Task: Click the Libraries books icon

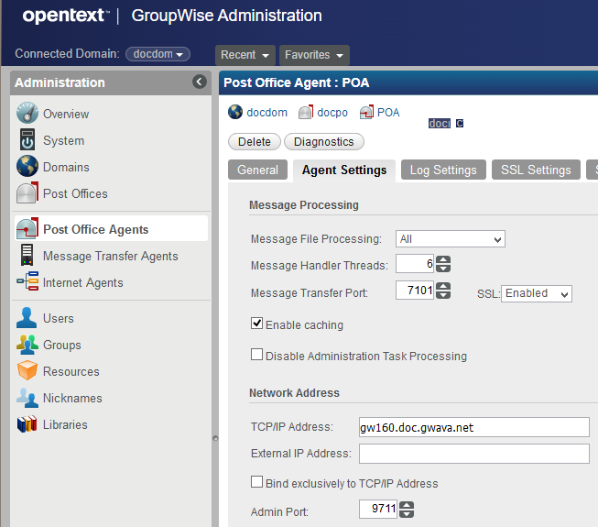Action: [27, 424]
